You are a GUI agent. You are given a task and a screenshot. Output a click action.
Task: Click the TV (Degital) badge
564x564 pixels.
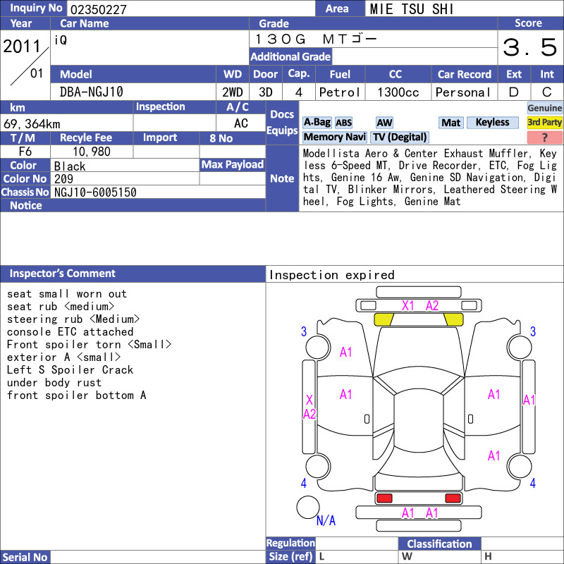point(400,137)
